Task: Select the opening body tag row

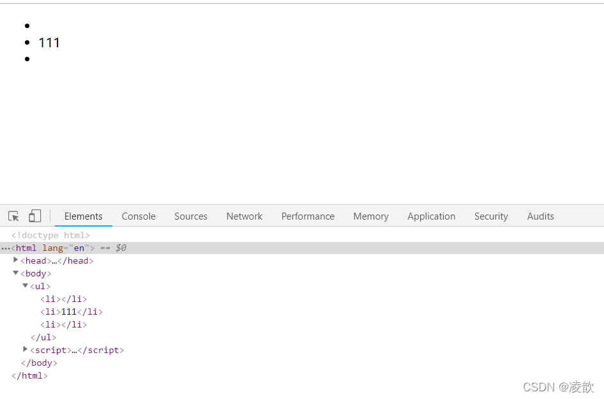Action: (x=36, y=273)
